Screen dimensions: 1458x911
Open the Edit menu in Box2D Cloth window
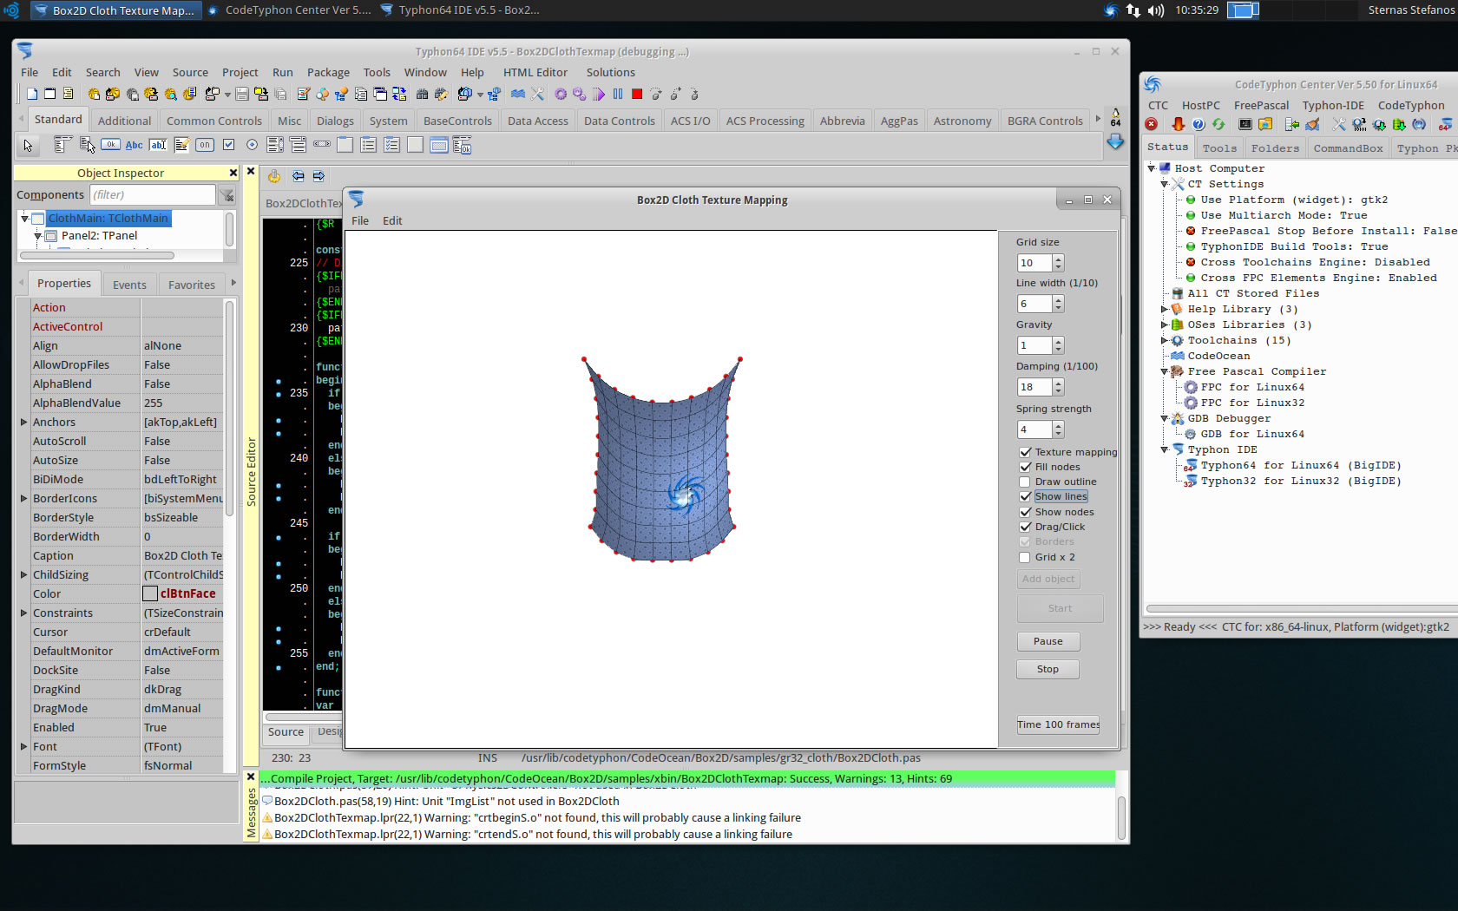point(392,220)
